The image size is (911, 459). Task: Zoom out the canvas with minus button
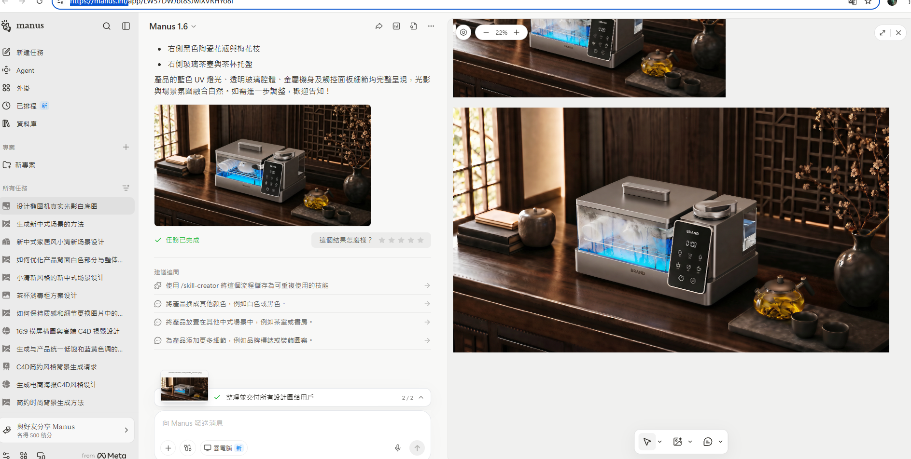486,32
